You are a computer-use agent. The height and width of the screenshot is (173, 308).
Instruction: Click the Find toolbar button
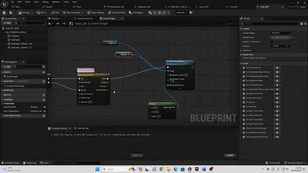point(55,12)
